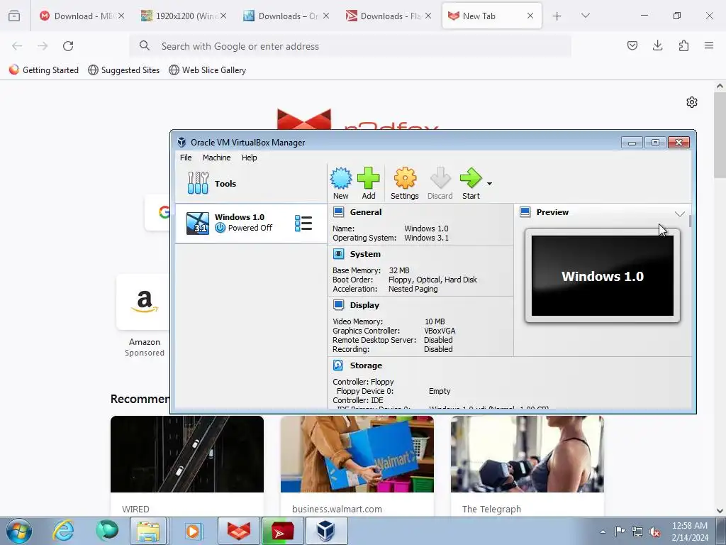Screen dimensions: 726x545
Task: Focus the Search with Google address bar
Action: coord(350,46)
